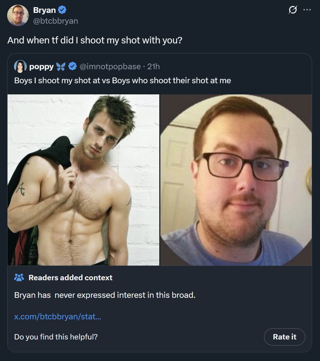320x361 pixels.
Task: Open the @btcbbryan handle
Action: point(55,21)
